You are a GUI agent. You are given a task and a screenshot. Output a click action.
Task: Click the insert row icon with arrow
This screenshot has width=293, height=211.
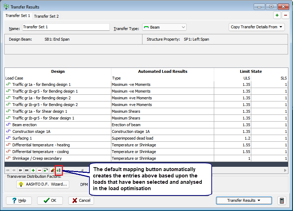(x=46, y=170)
